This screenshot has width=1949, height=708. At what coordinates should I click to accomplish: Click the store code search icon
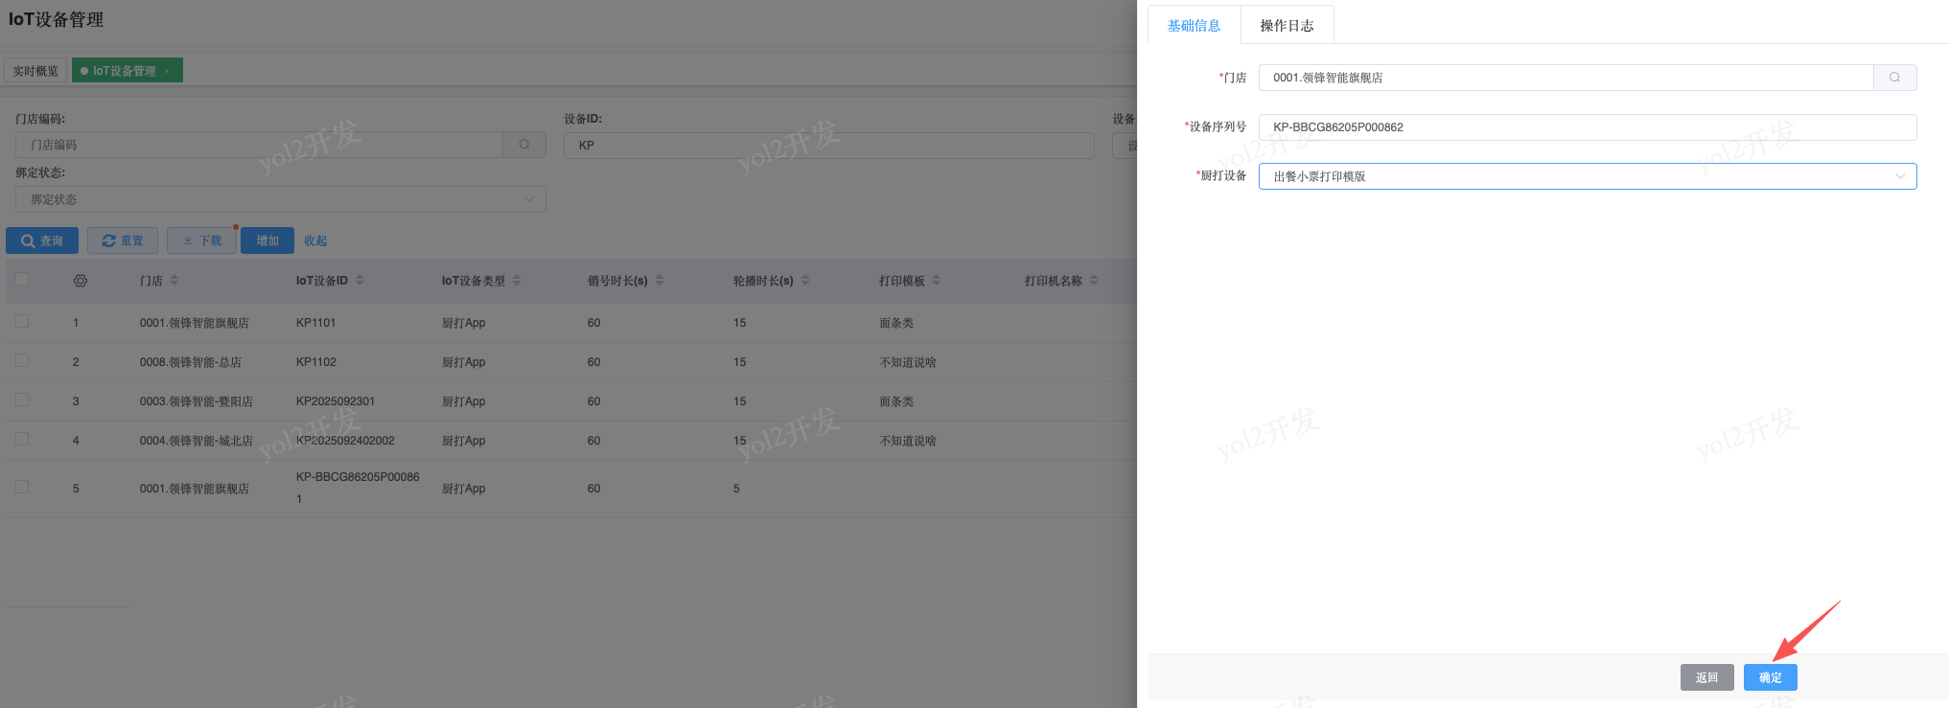524,145
